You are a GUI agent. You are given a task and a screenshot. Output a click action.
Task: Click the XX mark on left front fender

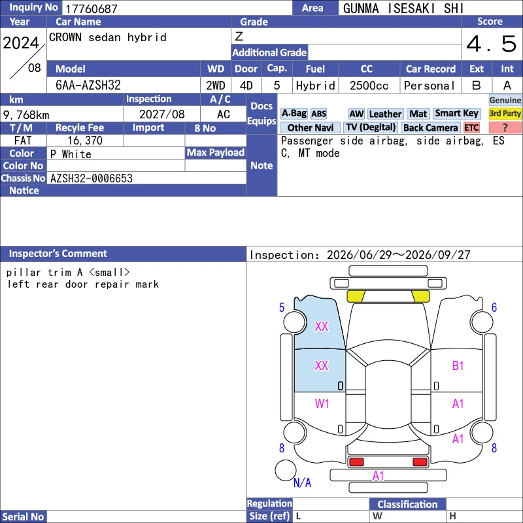[322, 326]
